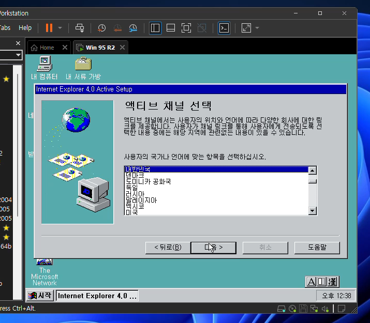Open the 내 컴퓨터 desktop icon
The height and width of the screenshot is (323, 370).
point(45,68)
